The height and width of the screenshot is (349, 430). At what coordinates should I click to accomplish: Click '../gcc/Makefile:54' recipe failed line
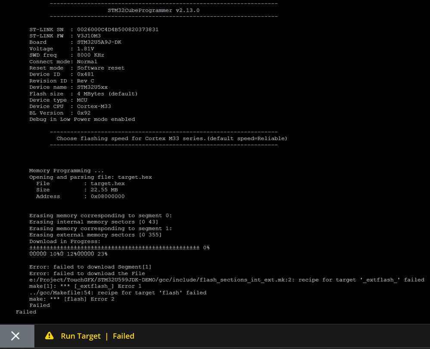pyautogui.click(x=118, y=293)
